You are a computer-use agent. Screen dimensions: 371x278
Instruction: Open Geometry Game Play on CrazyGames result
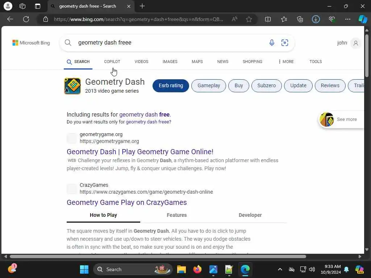[126, 203]
